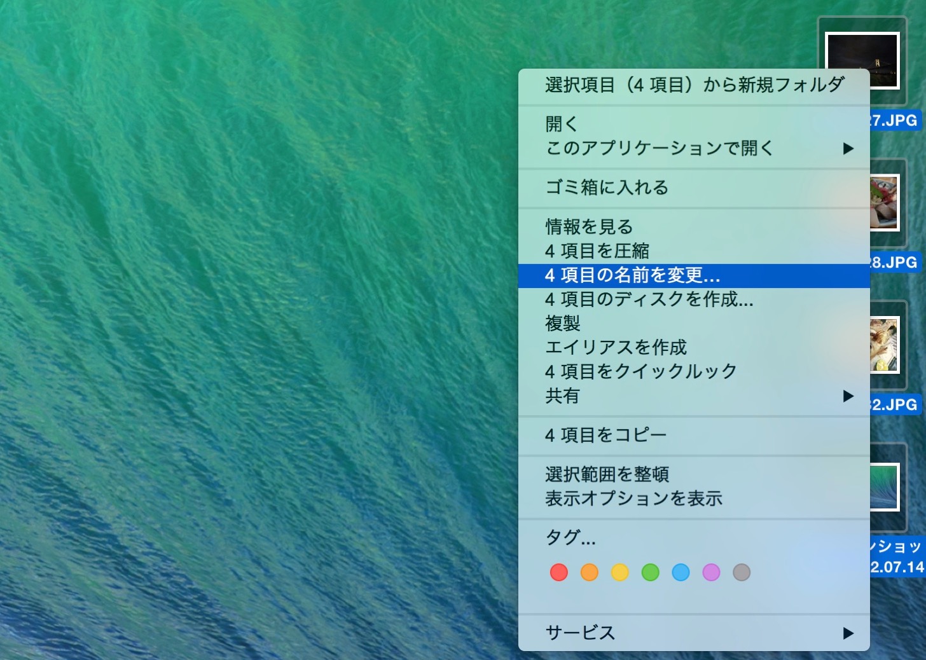Click エイリアスを作成 menu entry
The width and height of the screenshot is (926, 660).
694,347
